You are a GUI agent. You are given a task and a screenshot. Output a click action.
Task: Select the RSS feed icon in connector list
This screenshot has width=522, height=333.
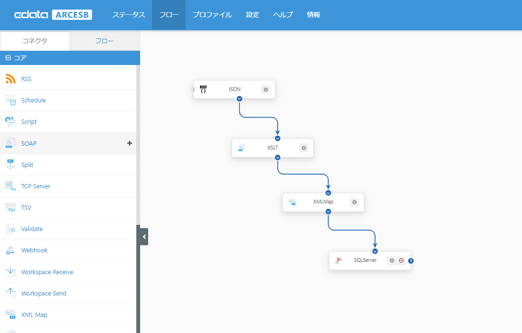(10, 79)
